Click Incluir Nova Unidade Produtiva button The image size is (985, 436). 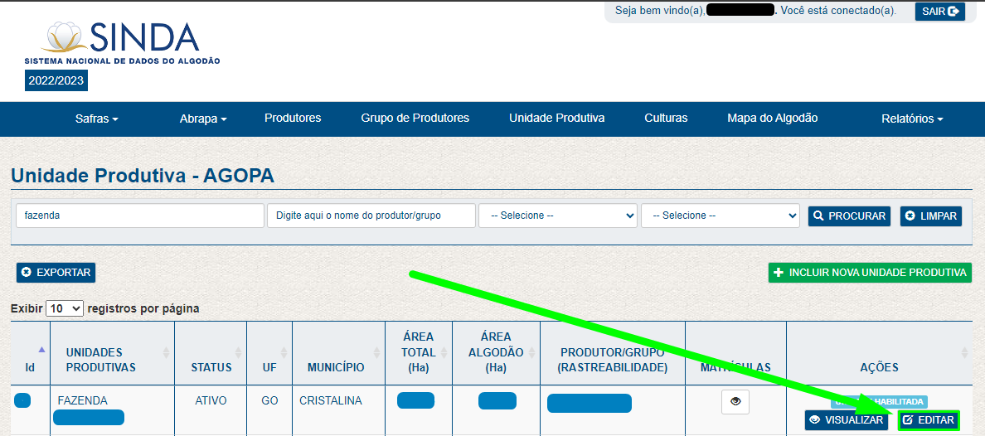tap(870, 272)
